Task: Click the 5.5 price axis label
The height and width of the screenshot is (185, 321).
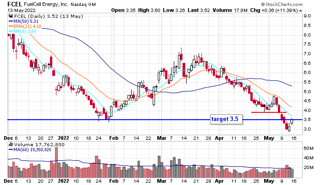Action: click(307, 82)
